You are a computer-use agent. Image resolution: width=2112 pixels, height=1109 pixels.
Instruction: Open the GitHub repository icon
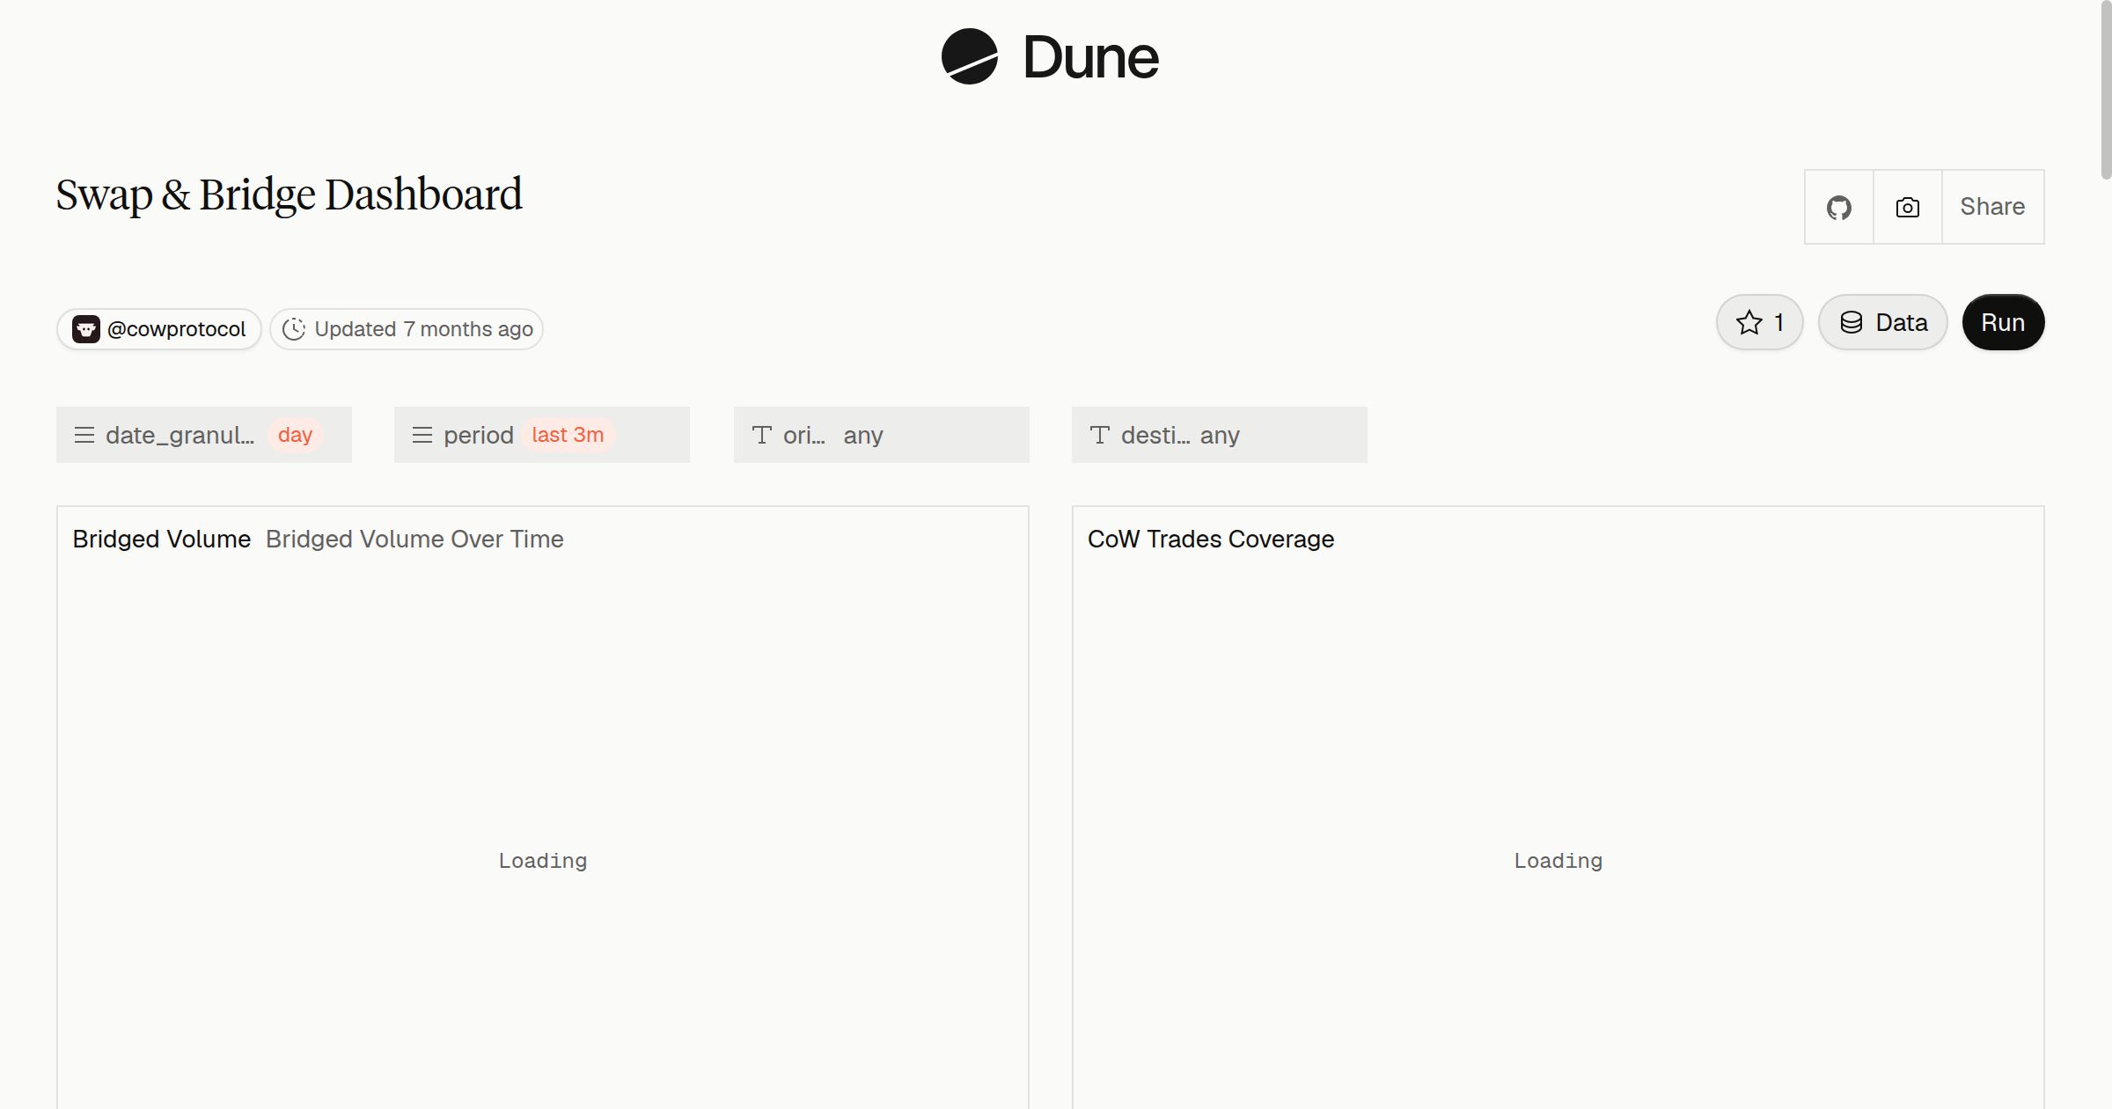[1838, 208]
